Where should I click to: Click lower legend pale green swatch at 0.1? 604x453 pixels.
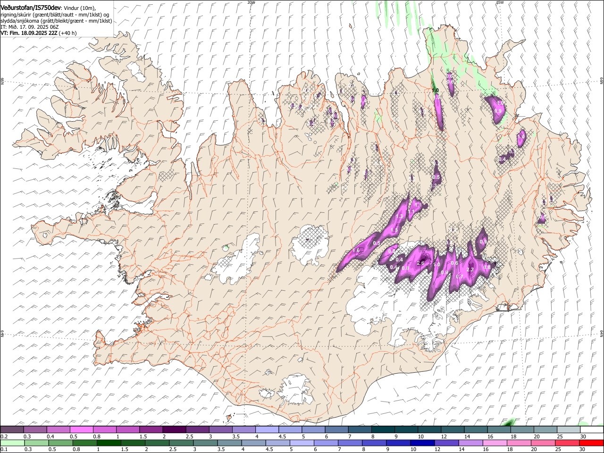tap(12, 443)
